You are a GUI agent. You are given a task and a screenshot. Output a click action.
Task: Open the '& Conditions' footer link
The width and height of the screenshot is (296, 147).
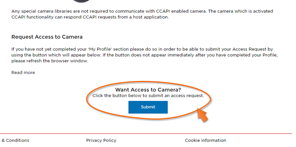click(16, 140)
